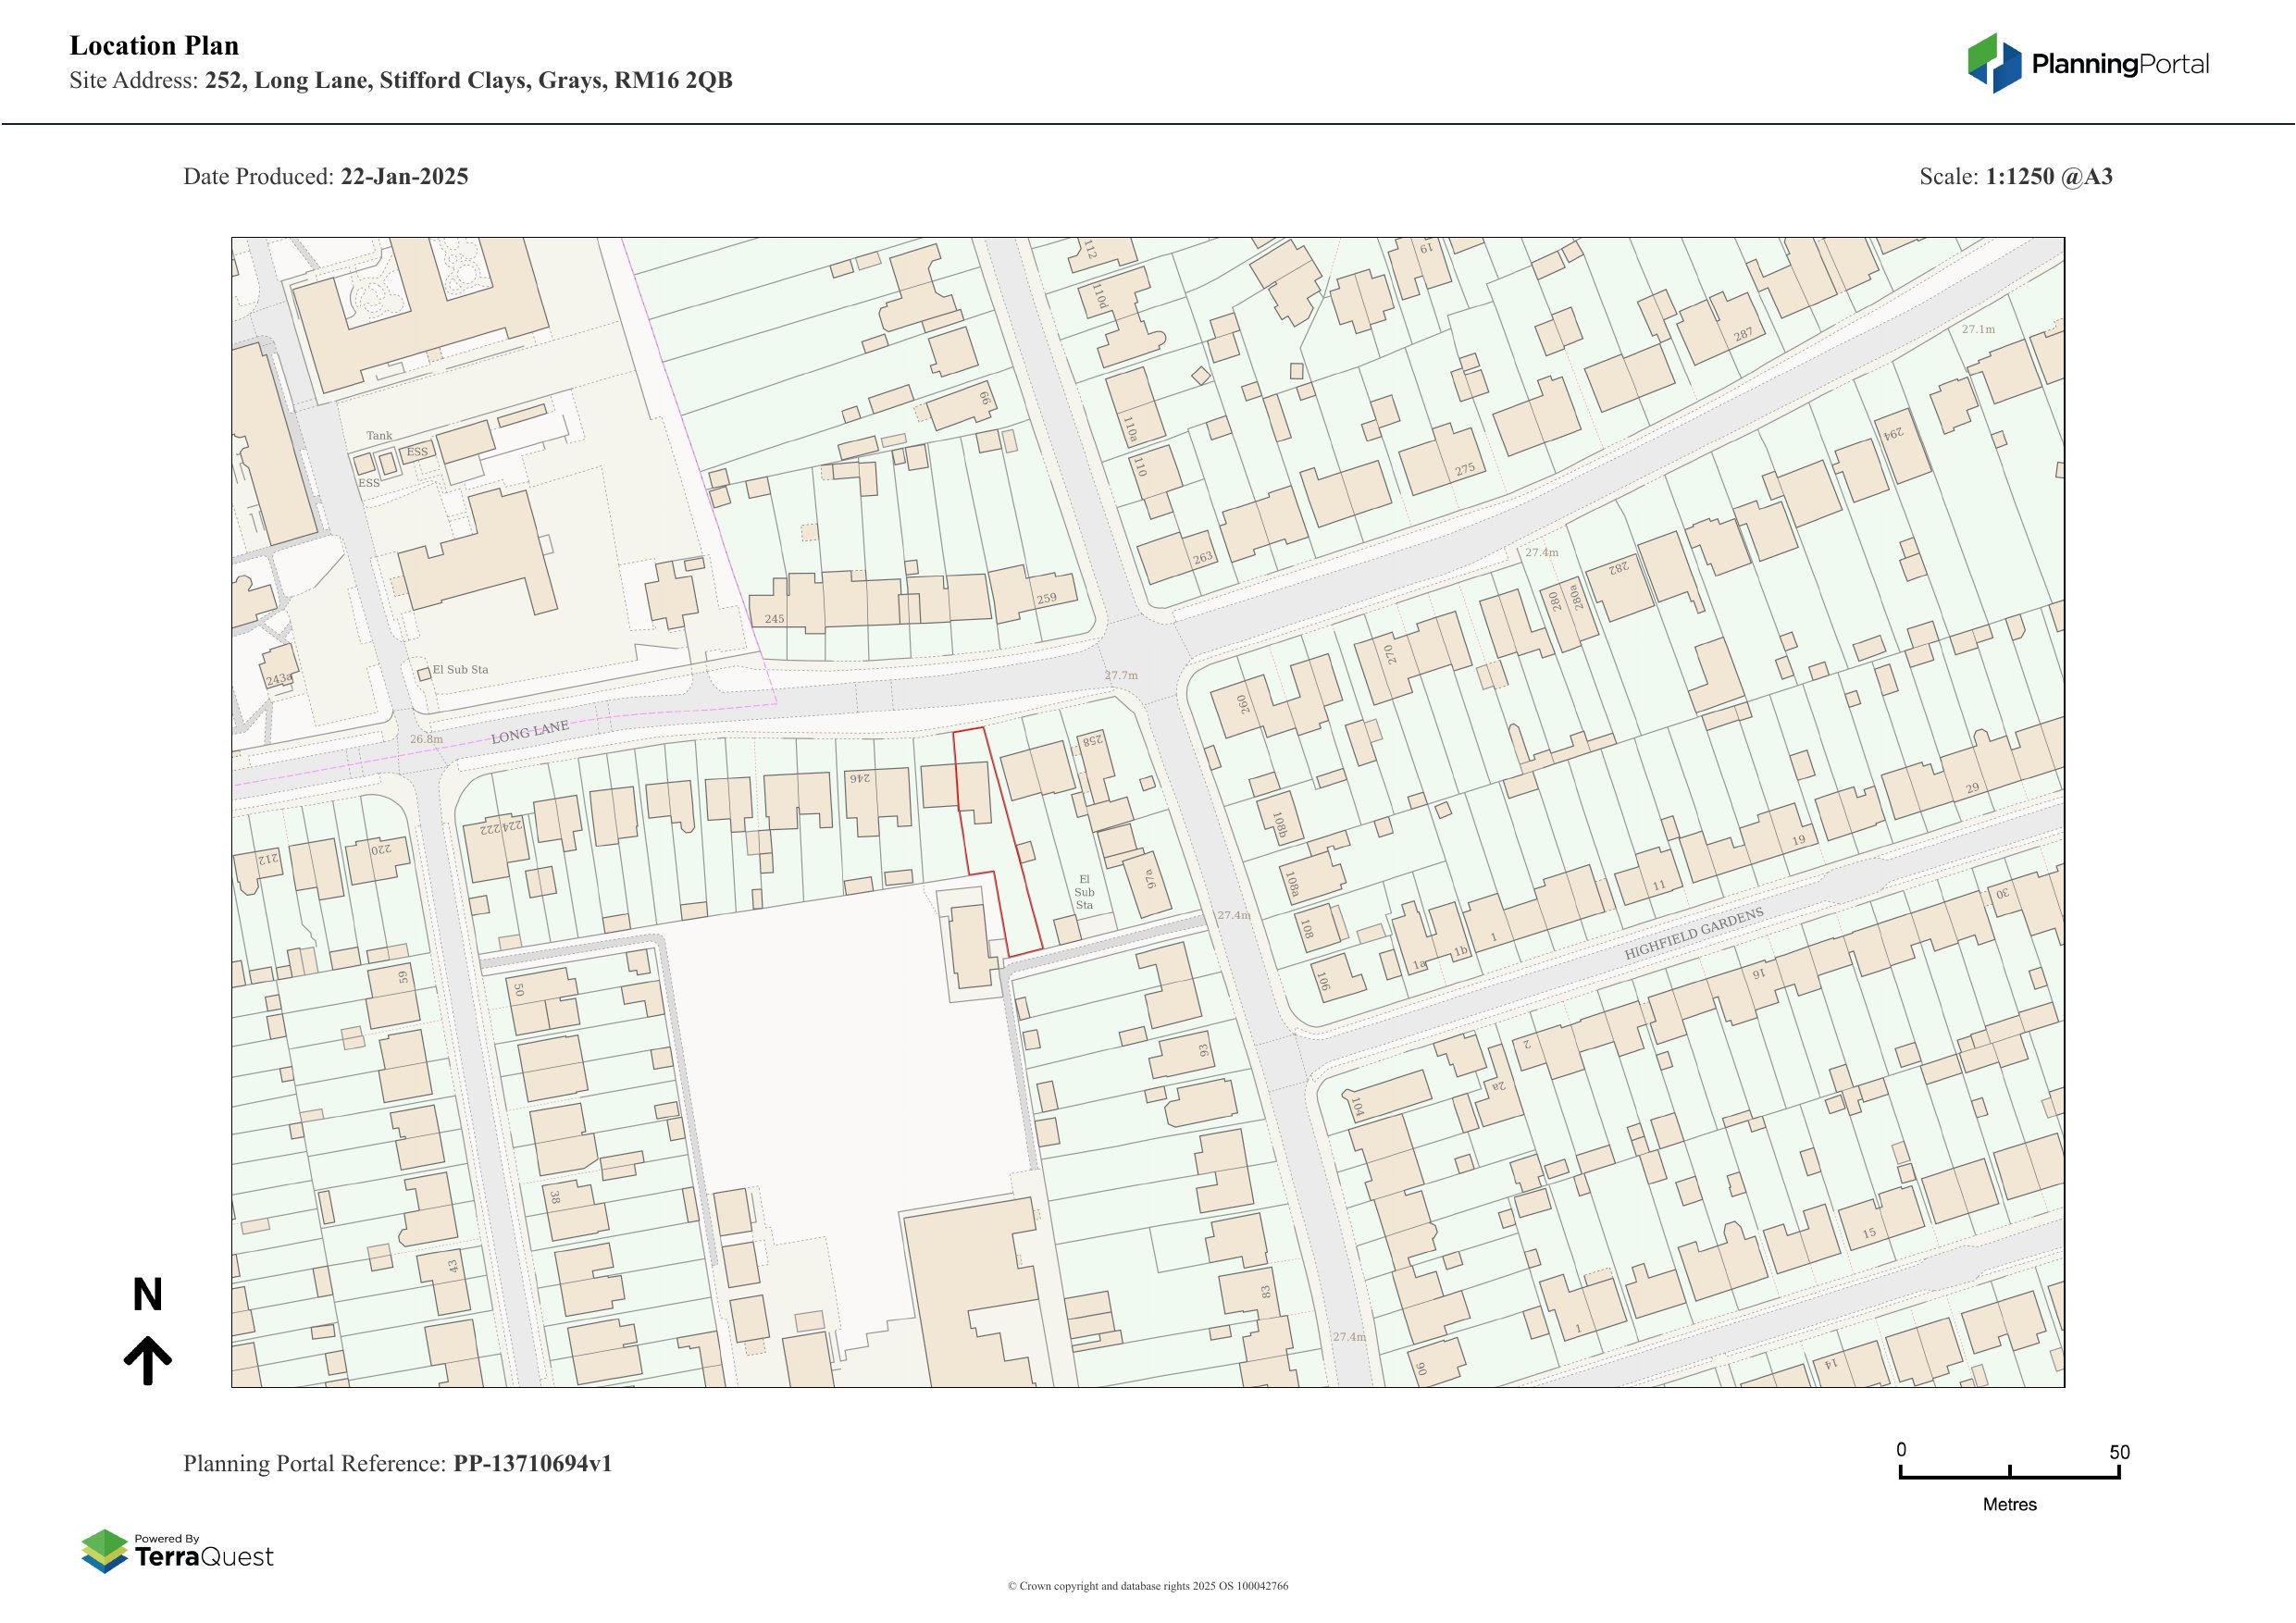Click the Tank label on map
The width and height of the screenshot is (2296, 1623).
point(379,436)
